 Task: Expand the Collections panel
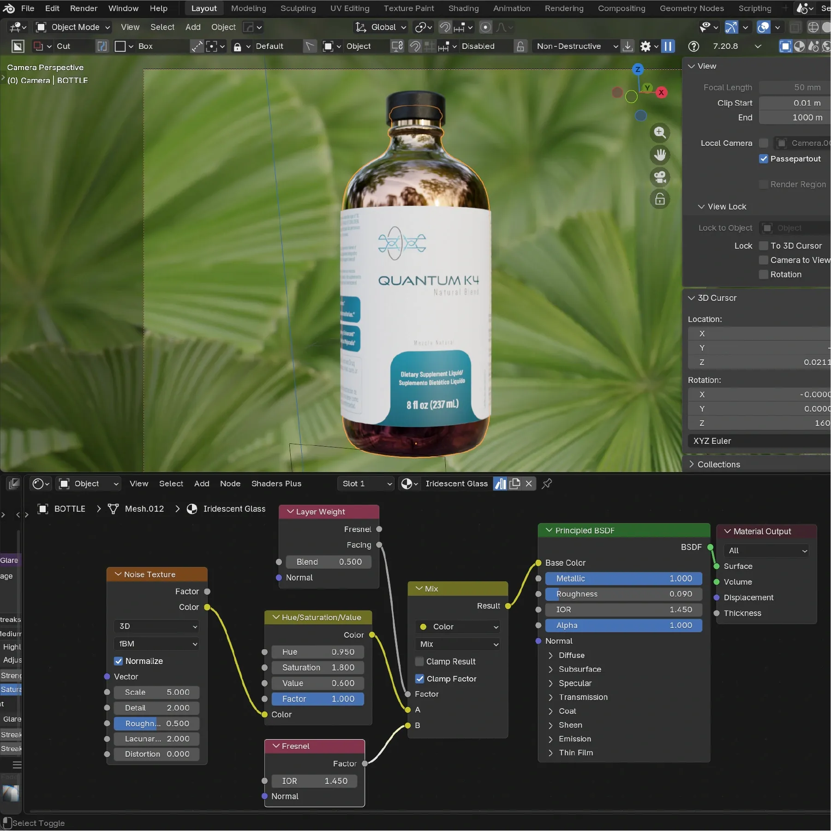pos(718,464)
